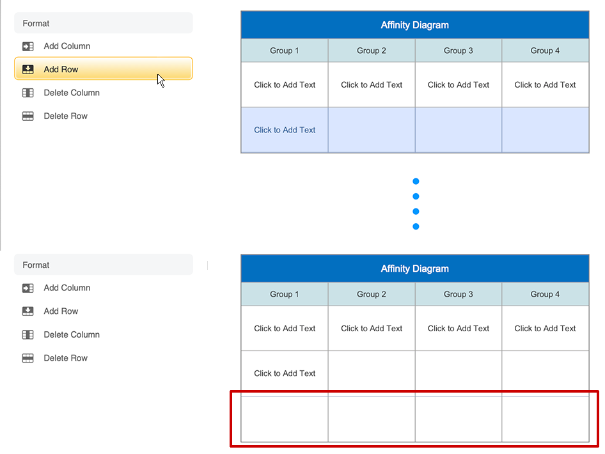Screen dimensions: 605x454
Task: Select the Add Column icon in bottom Format panel
Action: pos(27,288)
